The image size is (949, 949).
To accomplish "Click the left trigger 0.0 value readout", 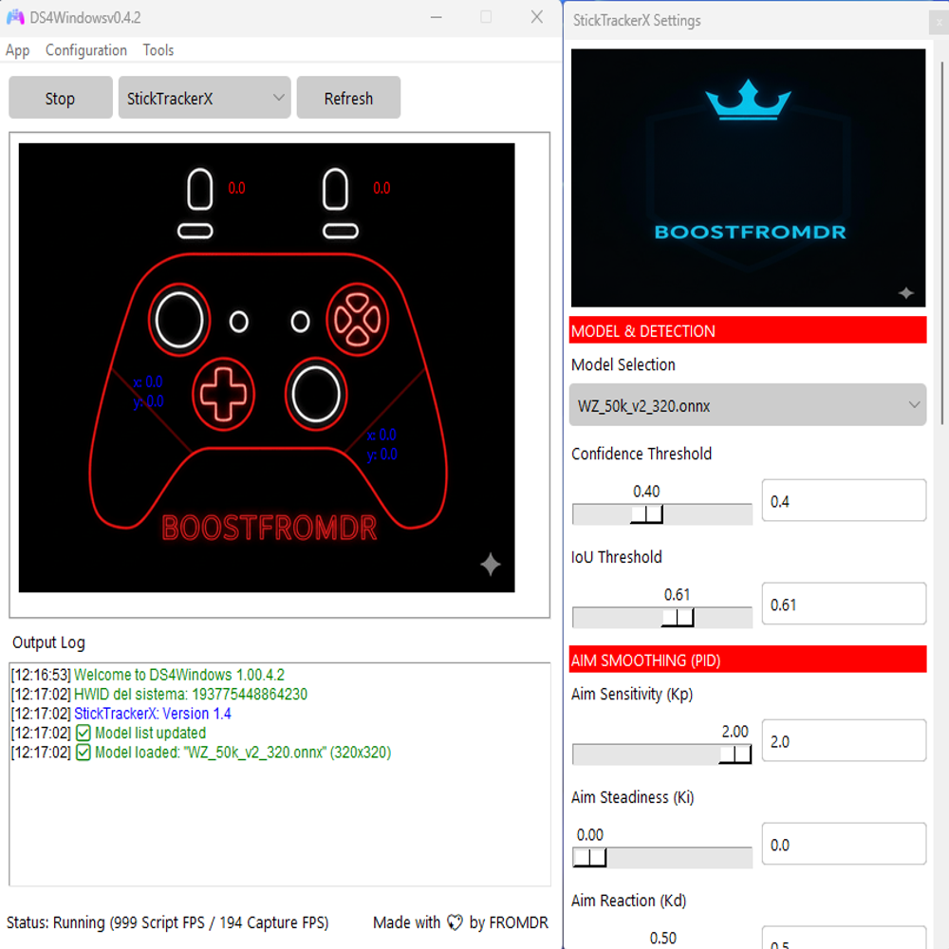I will [236, 188].
